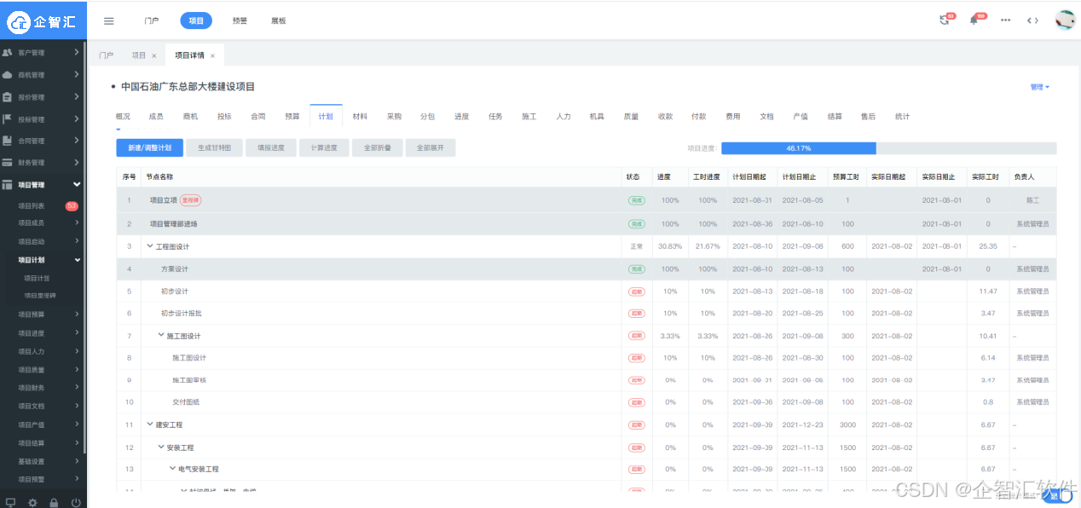Switch to the 材料 project tab

[x=360, y=117]
